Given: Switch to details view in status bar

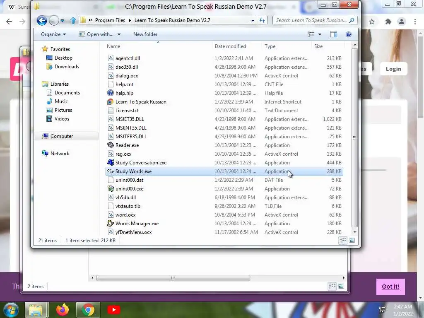Looking at the screenshot, I should (343, 240).
